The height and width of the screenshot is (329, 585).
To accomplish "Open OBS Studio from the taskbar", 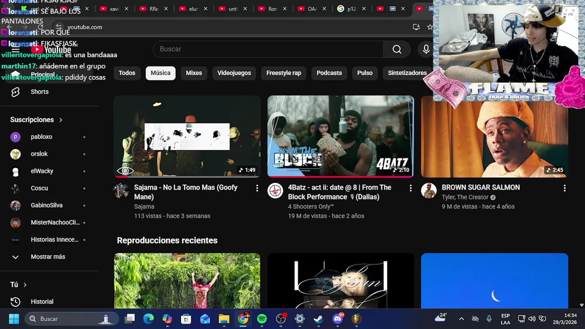I will point(281,318).
